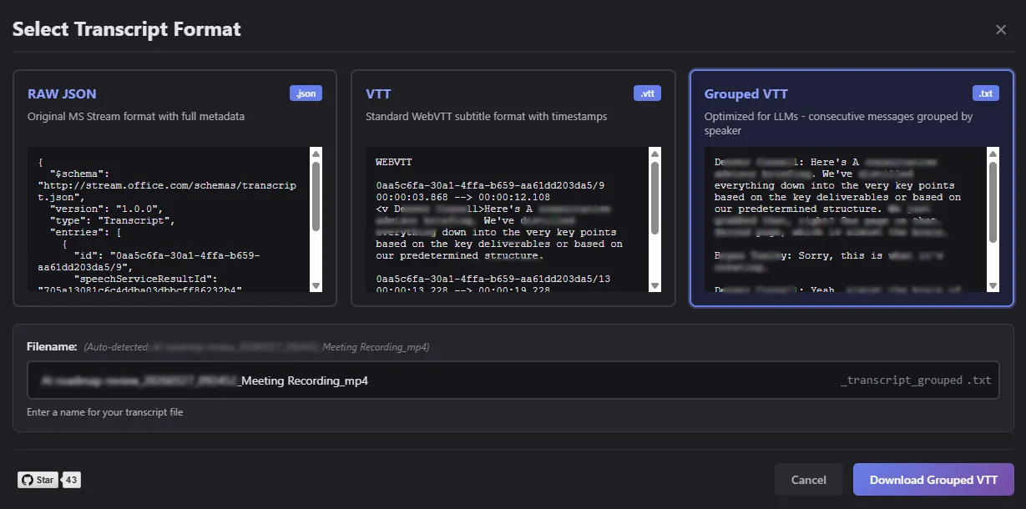This screenshot has width=1026, height=509.
Task: Pick the Grouped VTT format card
Action: pos(852,188)
